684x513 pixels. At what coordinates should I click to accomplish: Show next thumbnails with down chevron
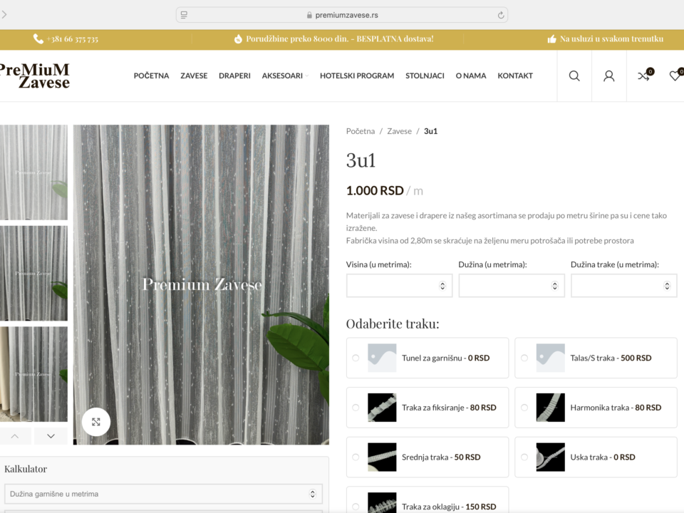51,436
